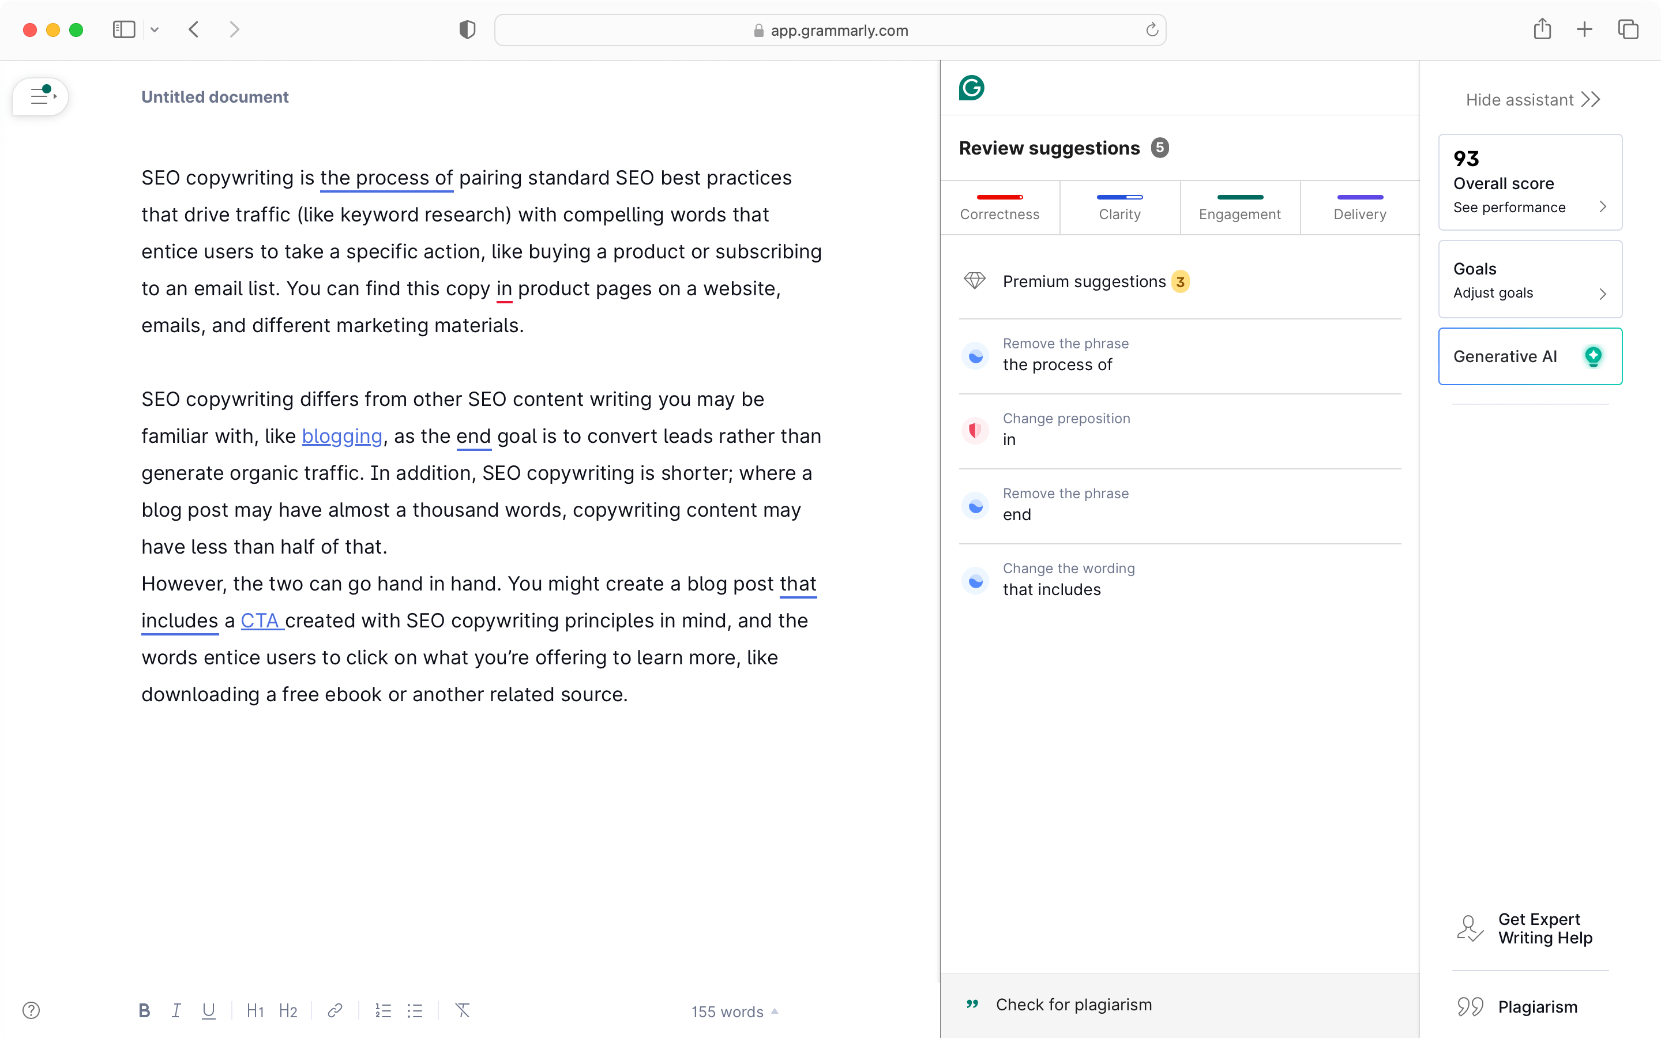Expand word count statistics arrow
This screenshot has height=1038, width=1661.
(x=775, y=1011)
